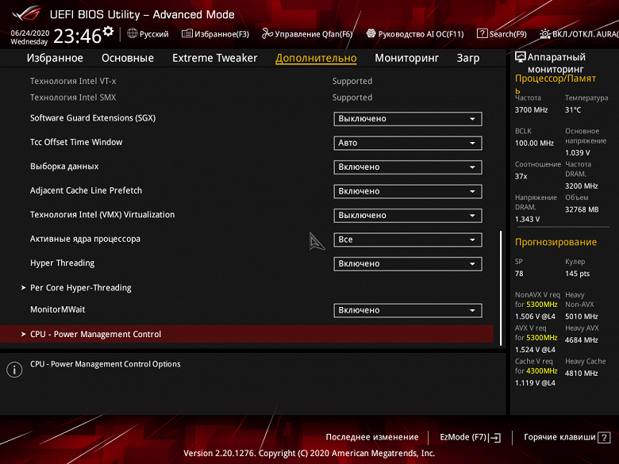The image size is (619, 464).
Task: Click the globe language icon
Action: 133,34
